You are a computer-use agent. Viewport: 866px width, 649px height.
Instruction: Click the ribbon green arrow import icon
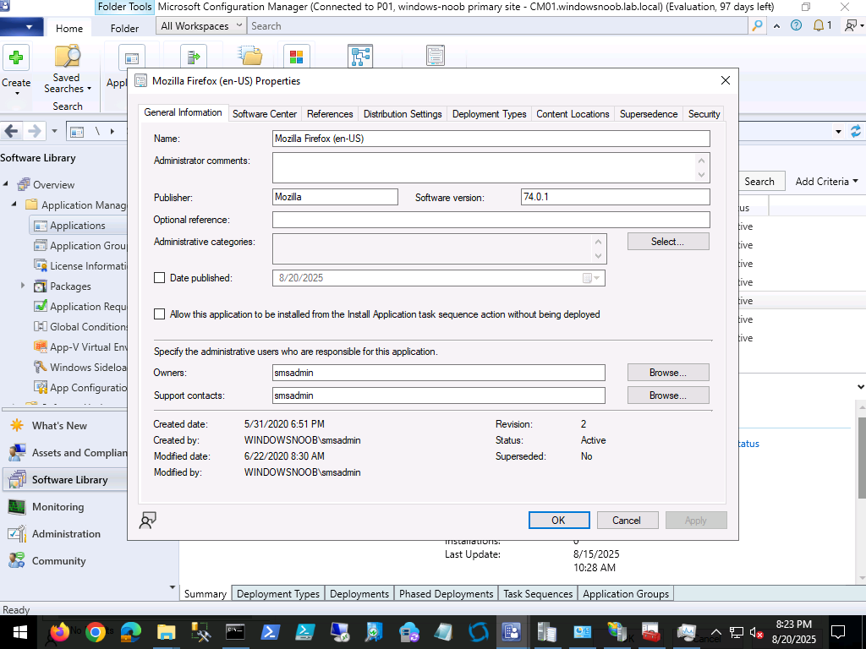point(194,57)
